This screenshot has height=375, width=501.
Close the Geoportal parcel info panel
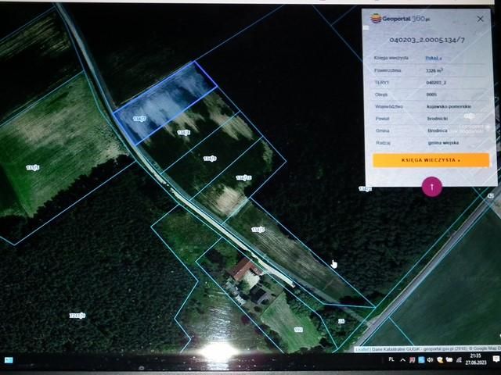pos(480,19)
